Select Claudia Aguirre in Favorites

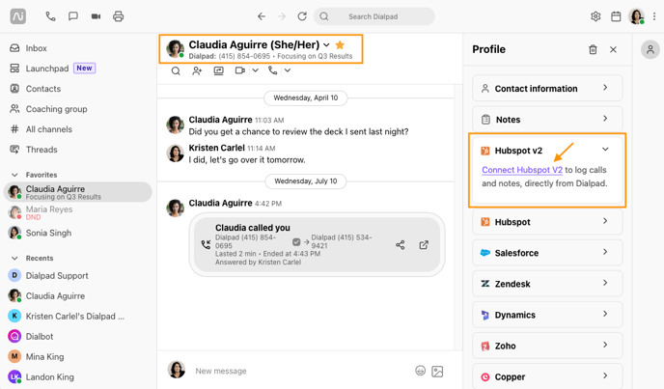[x=78, y=192]
